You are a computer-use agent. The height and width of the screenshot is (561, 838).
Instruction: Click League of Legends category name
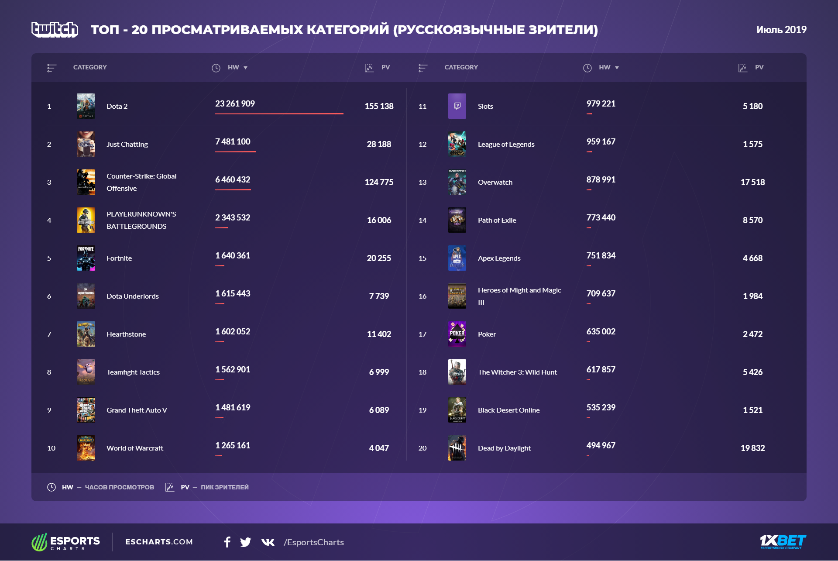point(506,144)
